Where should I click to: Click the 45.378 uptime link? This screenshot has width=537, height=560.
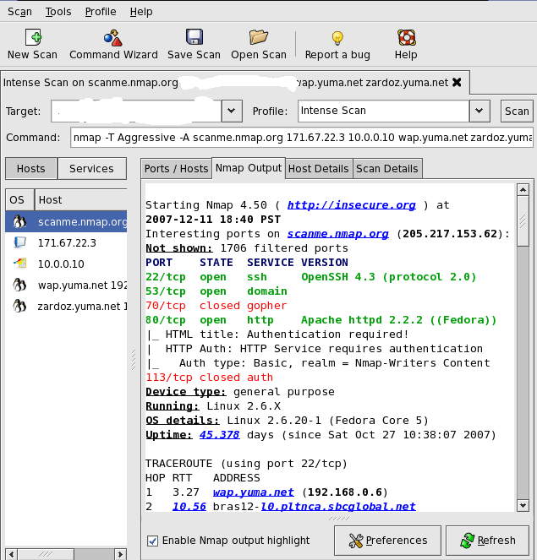(220, 435)
